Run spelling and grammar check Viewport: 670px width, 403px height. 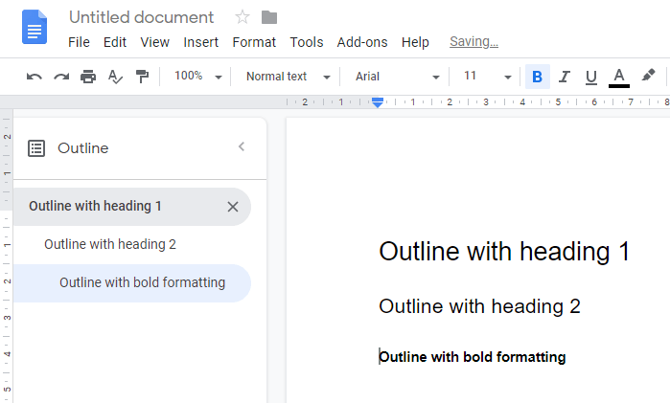pos(115,77)
